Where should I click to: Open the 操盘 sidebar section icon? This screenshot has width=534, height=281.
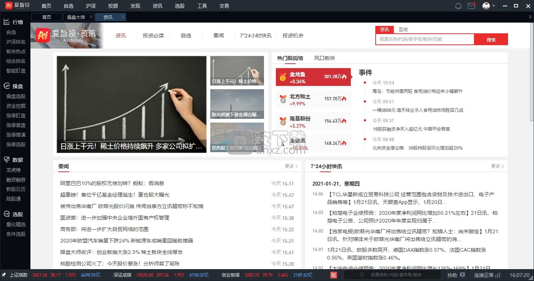(x=7, y=86)
